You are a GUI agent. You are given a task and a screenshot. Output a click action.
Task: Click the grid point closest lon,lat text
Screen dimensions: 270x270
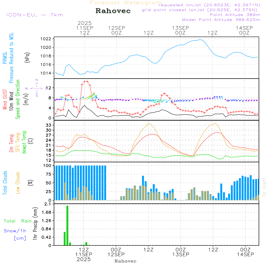[201, 10]
